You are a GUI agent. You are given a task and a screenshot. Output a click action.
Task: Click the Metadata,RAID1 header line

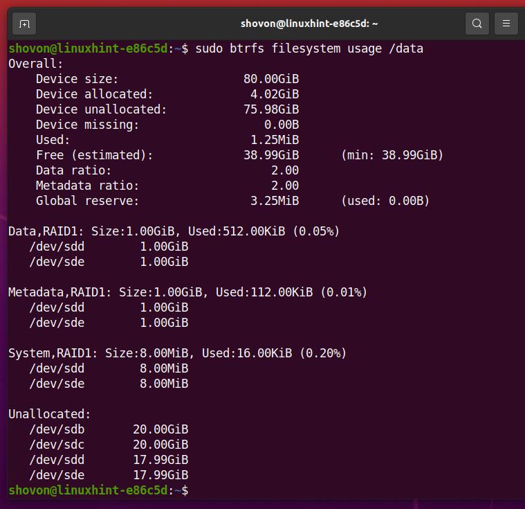(187, 292)
